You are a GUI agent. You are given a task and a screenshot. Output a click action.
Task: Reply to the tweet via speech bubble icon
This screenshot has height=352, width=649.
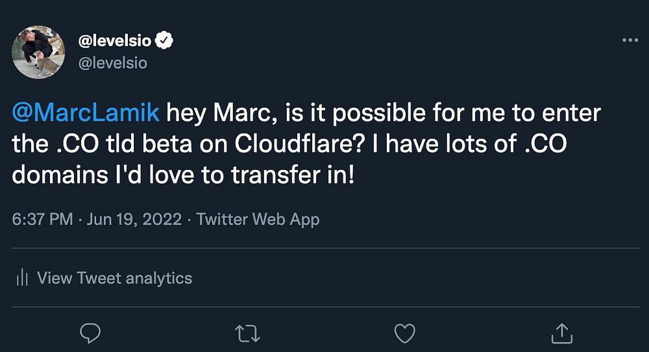coord(89,333)
